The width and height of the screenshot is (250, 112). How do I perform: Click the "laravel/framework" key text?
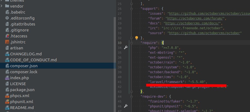click(166, 82)
